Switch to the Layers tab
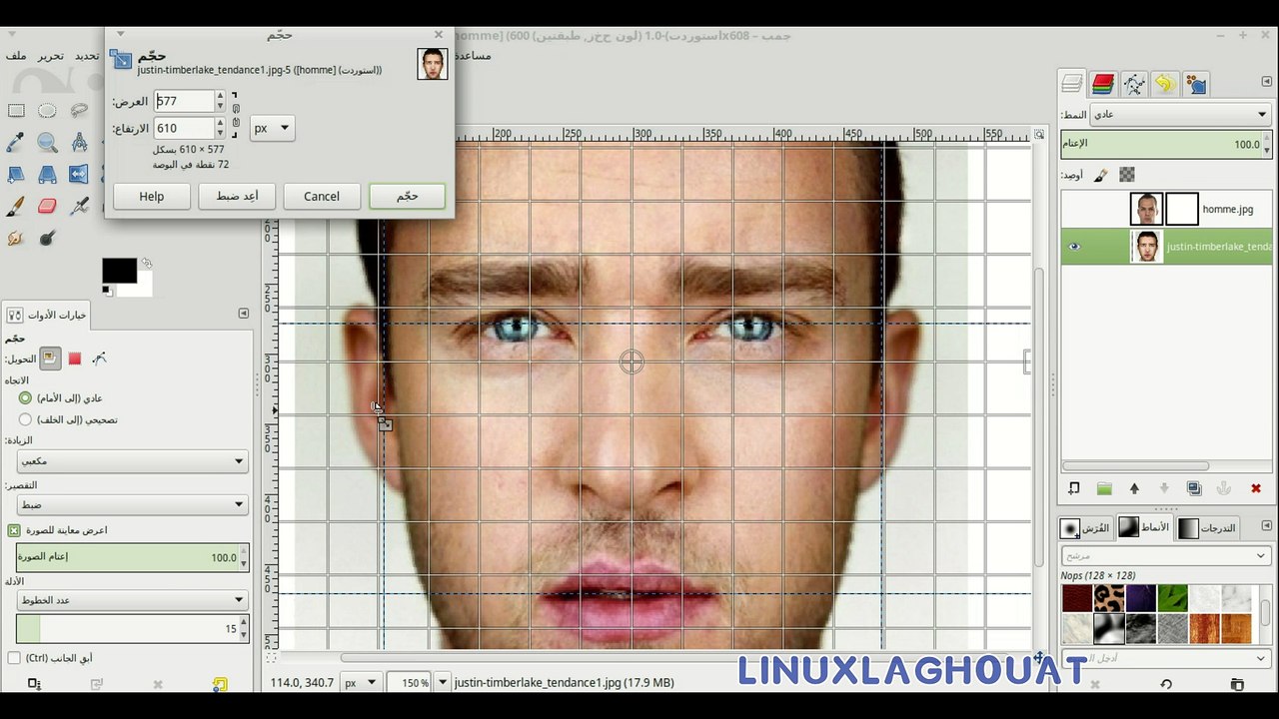 coord(1072,84)
